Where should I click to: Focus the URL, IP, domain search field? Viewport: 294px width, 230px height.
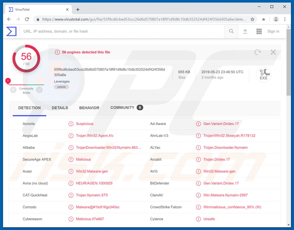click(x=122, y=32)
